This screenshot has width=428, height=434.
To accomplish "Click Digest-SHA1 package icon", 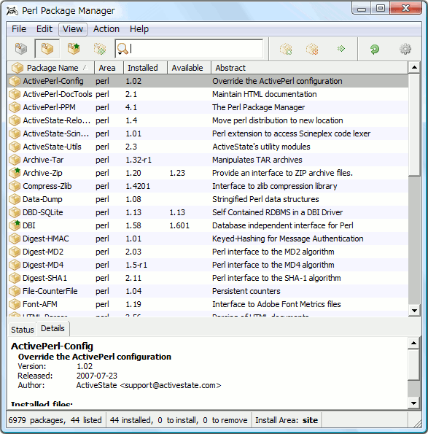I will (15, 278).
